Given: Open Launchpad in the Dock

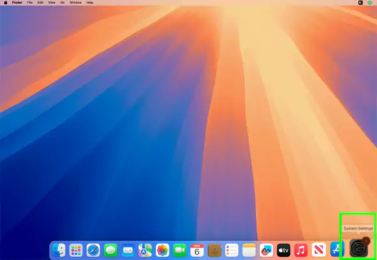Looking at the screenshot, I should [76, 250].
